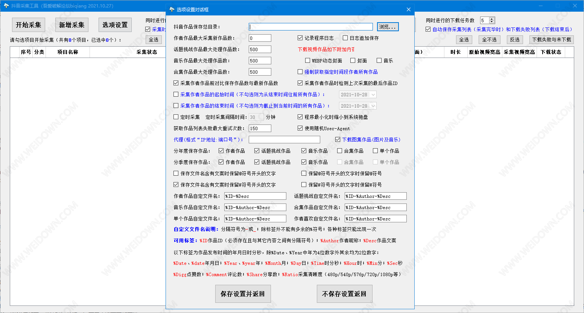Increase 同时进行的下载任务数 spinner up arrow

tap(492, 19)
